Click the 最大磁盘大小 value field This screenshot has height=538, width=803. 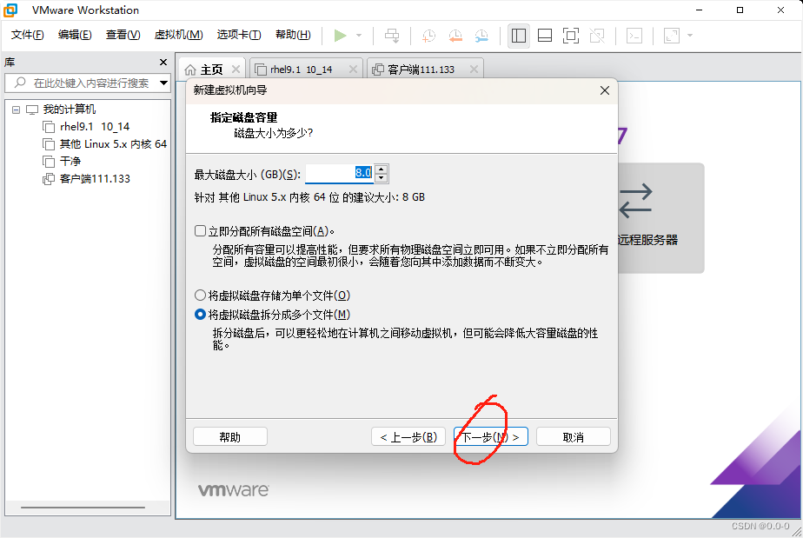click(x=339, y=174)
